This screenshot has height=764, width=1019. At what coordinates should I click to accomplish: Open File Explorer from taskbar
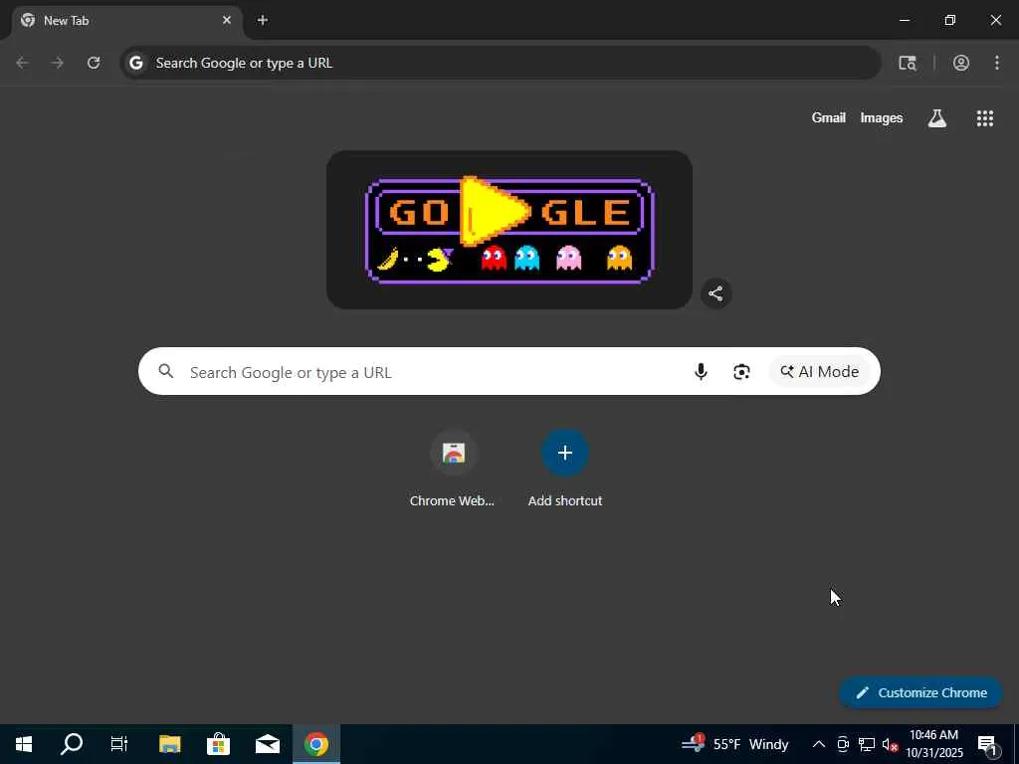169,744
